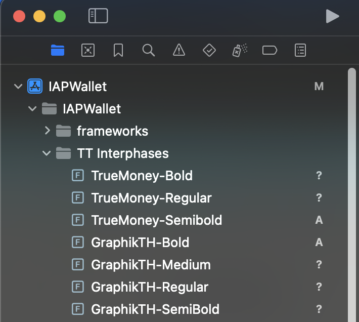Open the Report navigator
Screen dimensions: 359x322
tap(300, 50)
